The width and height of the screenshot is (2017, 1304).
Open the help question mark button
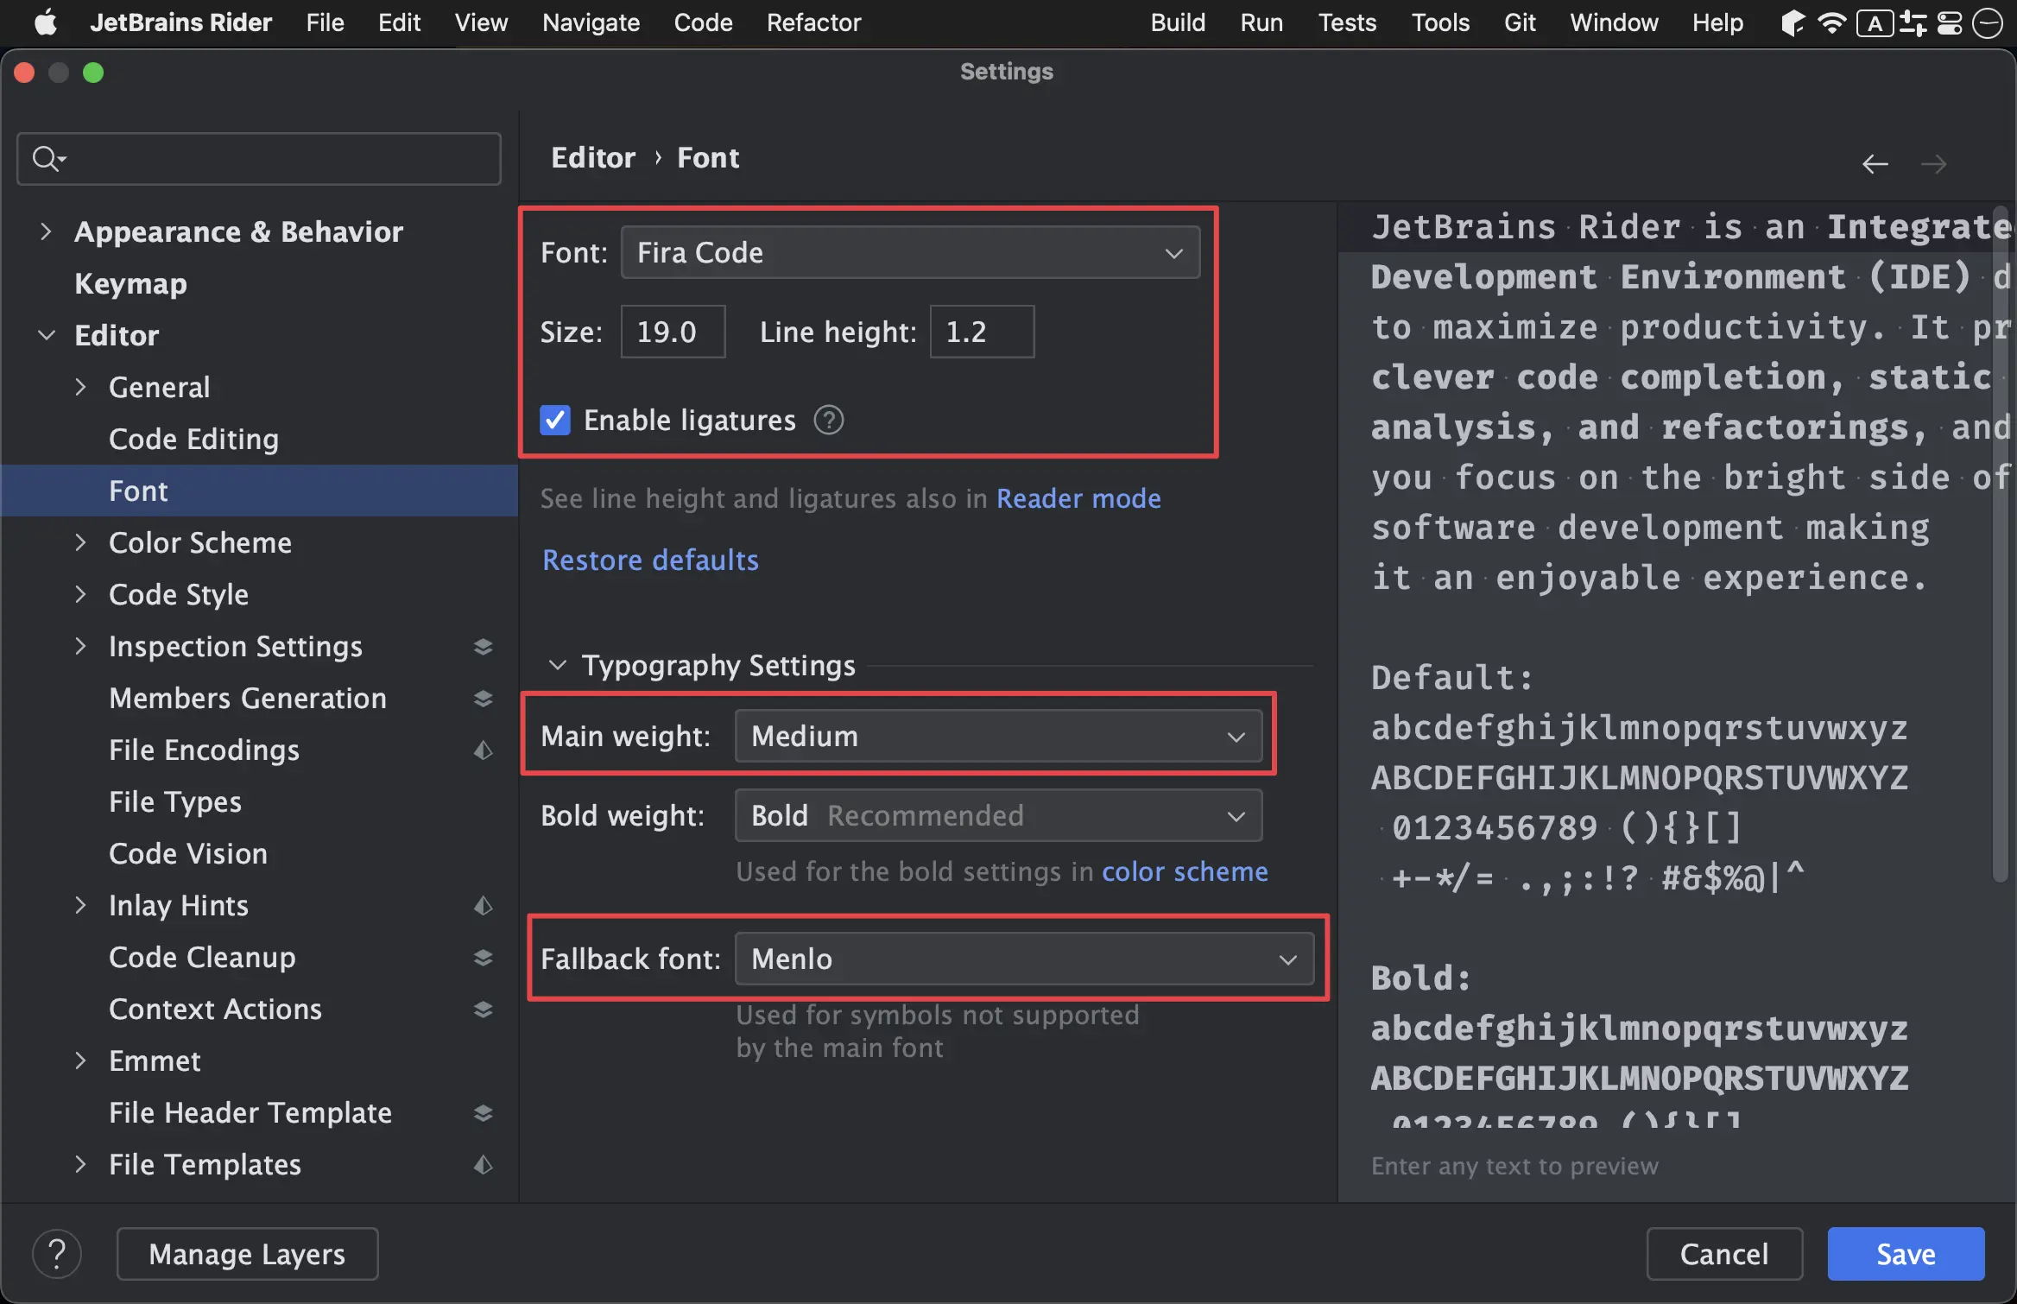click(x=57, y=1254)
